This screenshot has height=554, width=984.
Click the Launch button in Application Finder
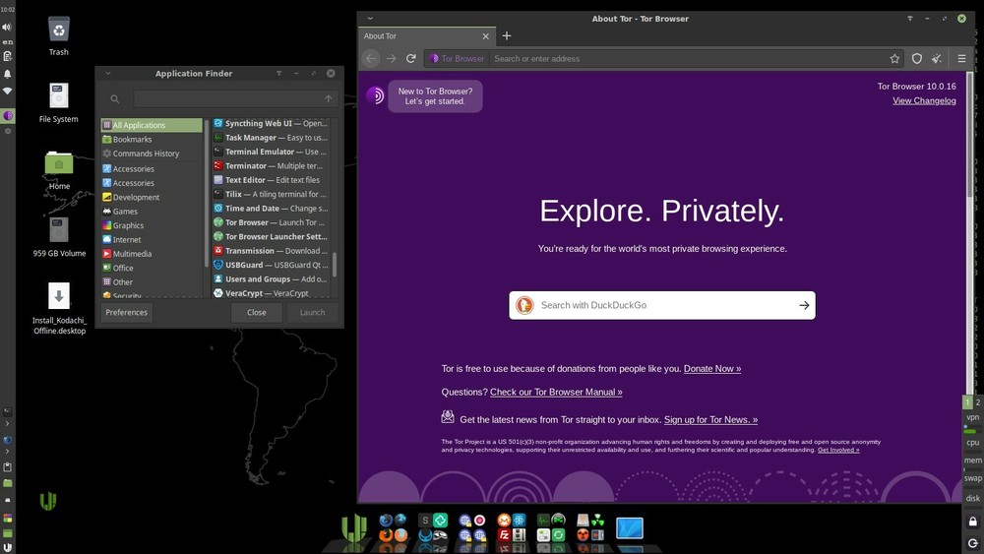(313, 313)
